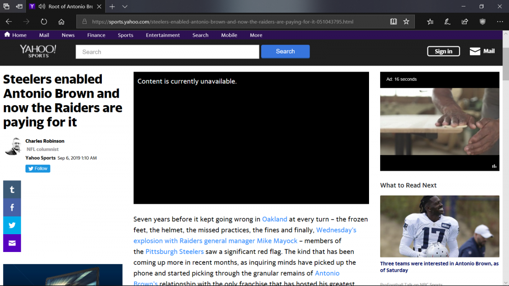This screenshot has width=509, height=286.
Task: Click the unavailable video player area
Action: coord(251,138)
